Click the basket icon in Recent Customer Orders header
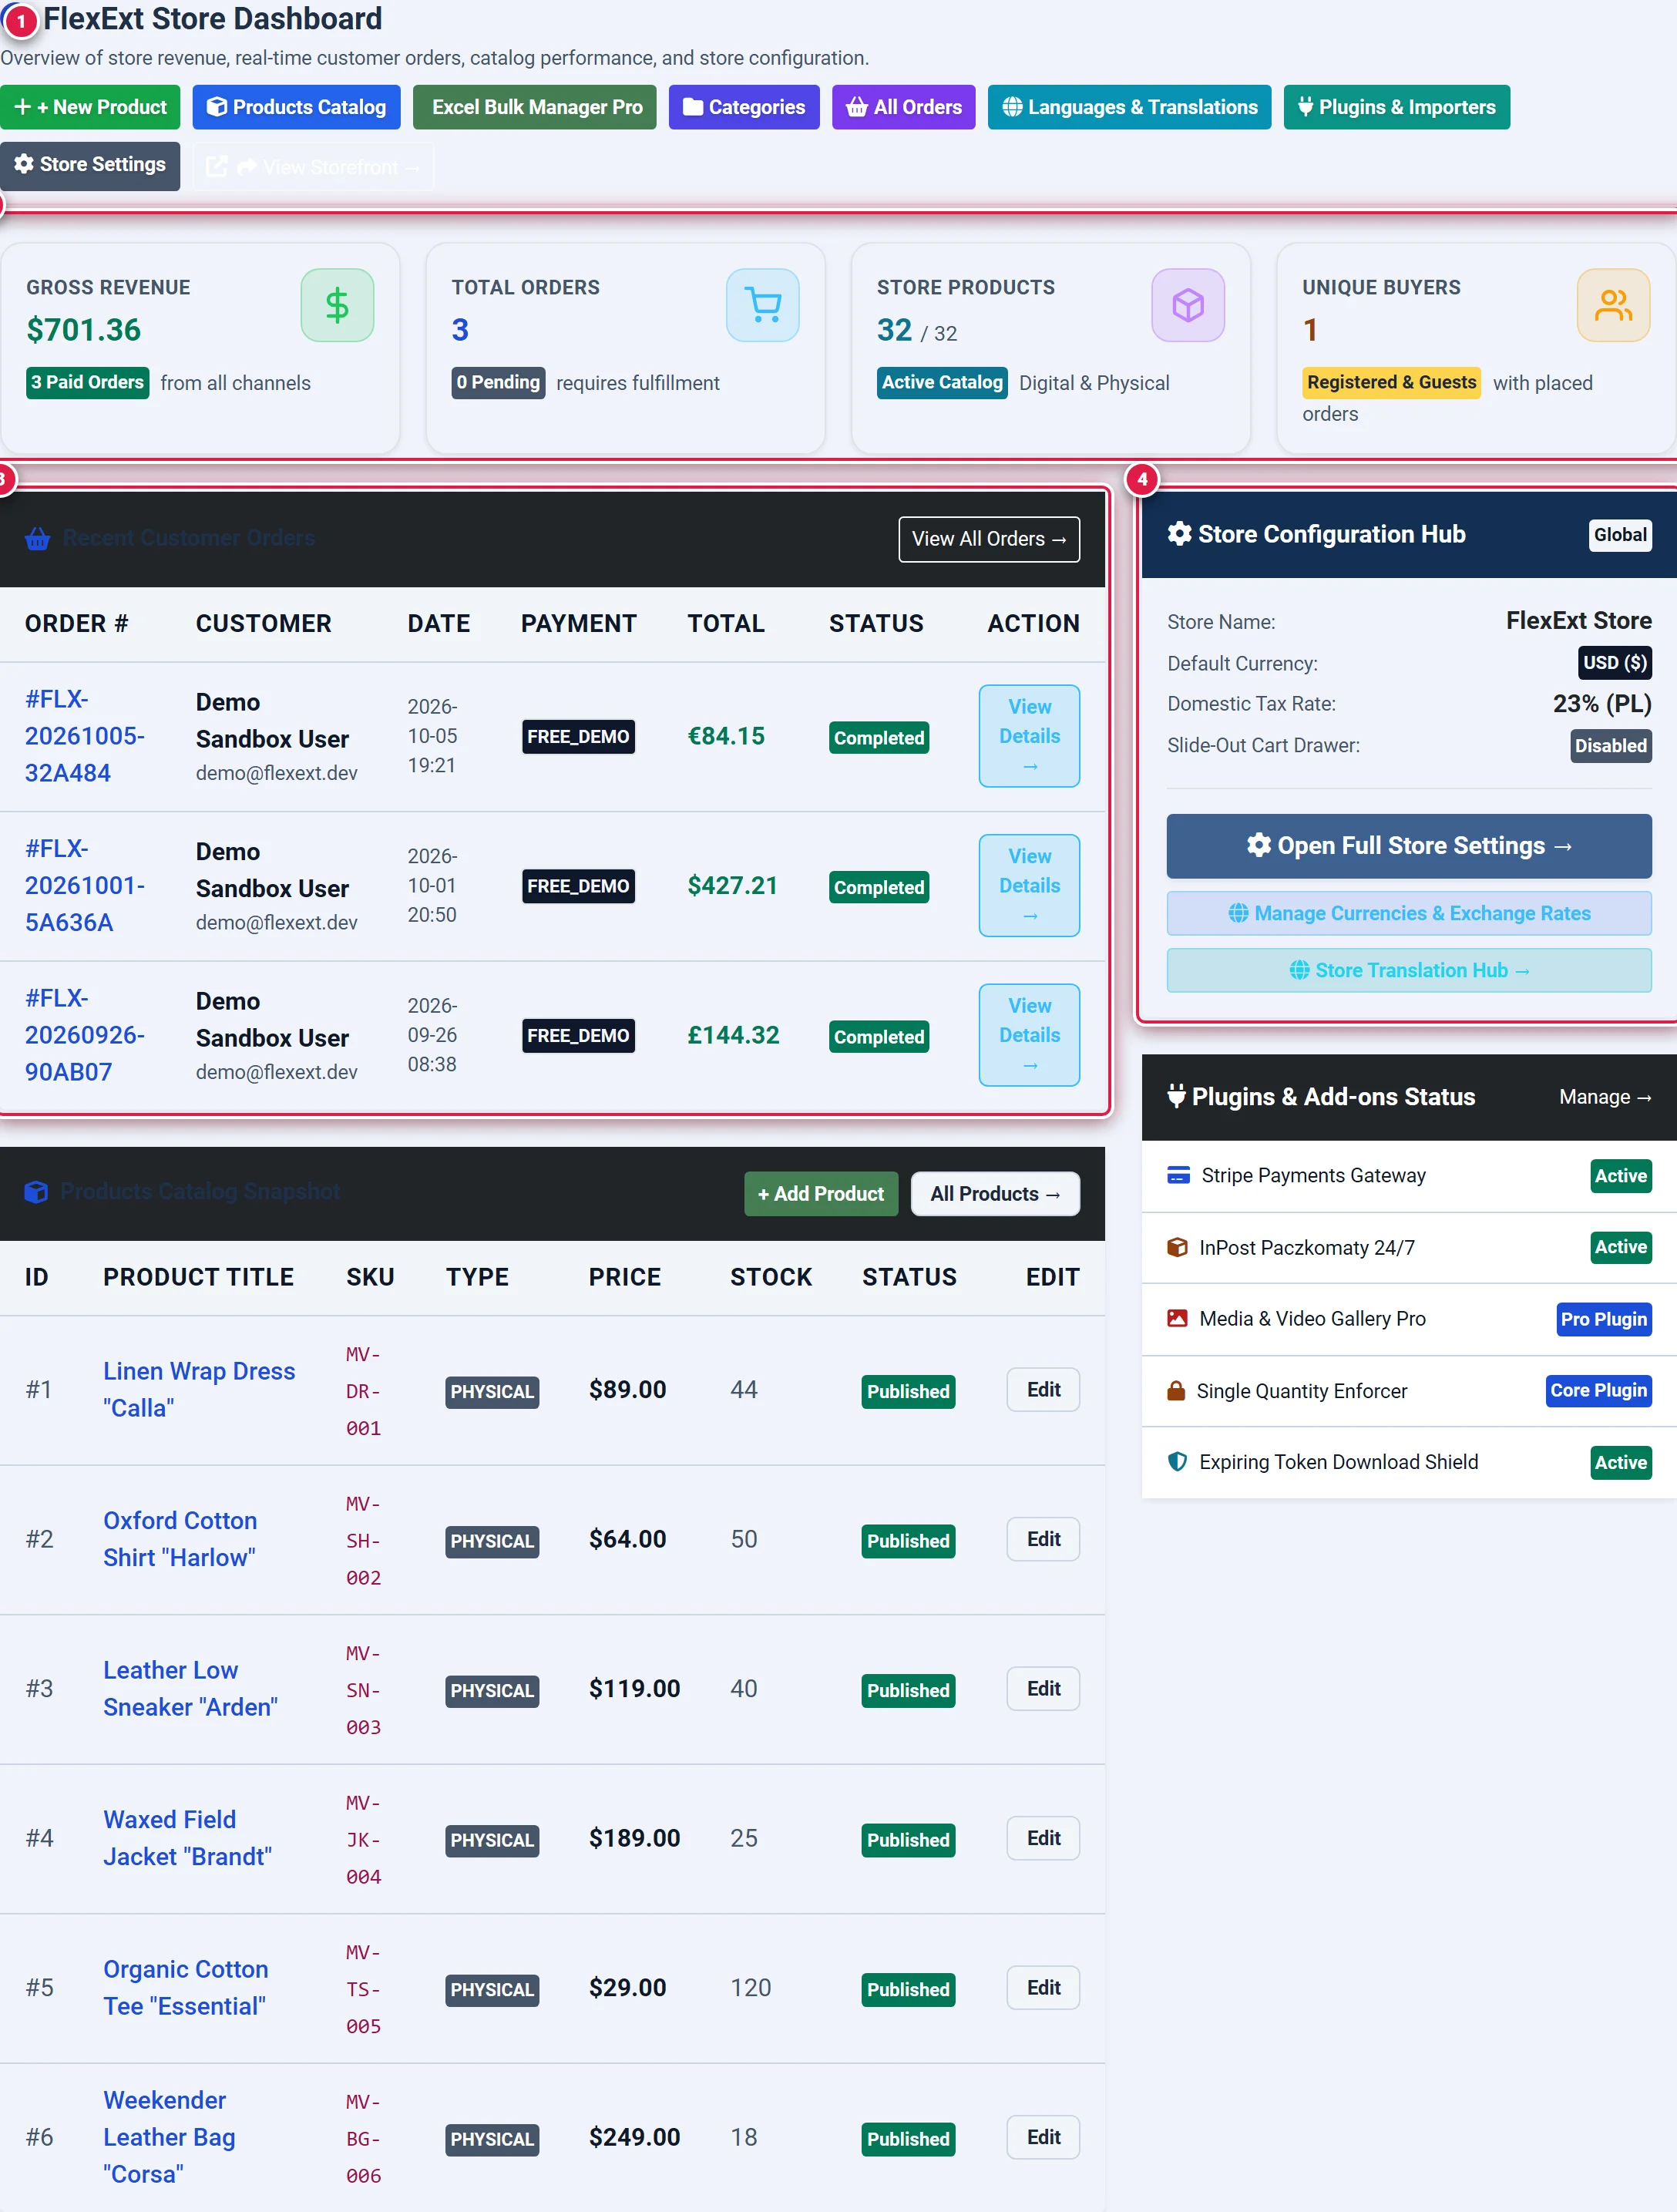Image resolution: width=1677 pixels, height=2212 pixels. 38,538
